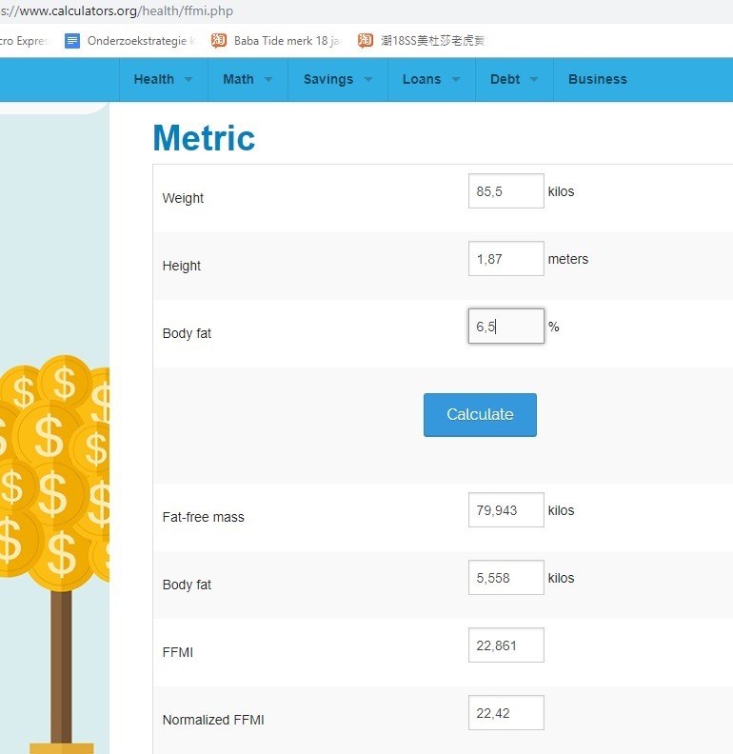Focus the Body fat percentage field

click(505, 327)
